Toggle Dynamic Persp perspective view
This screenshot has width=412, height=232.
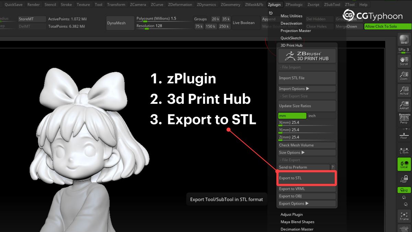click(x=404, y=119)
